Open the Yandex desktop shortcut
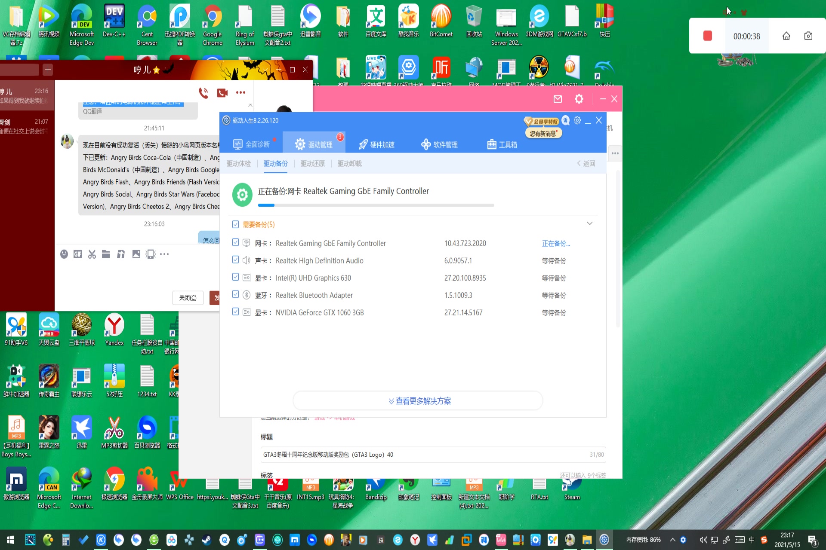This screenshot has height=550, width=826. tap(114, 330)
